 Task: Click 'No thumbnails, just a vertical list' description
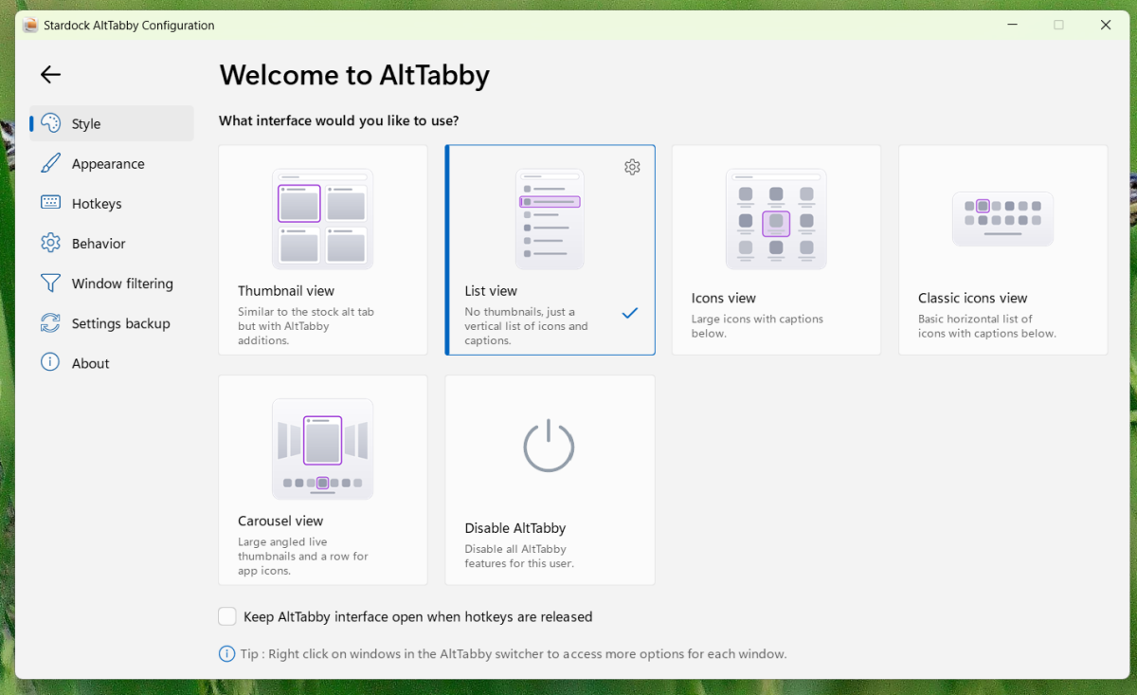(x=526, y=325)
